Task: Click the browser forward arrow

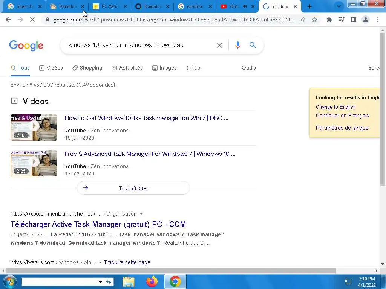Action: click(x=20, y=20)
